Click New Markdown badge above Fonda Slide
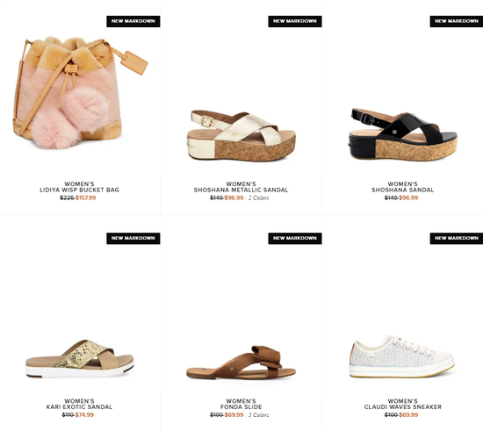483x431 pixels. click(x=295, y=238)
